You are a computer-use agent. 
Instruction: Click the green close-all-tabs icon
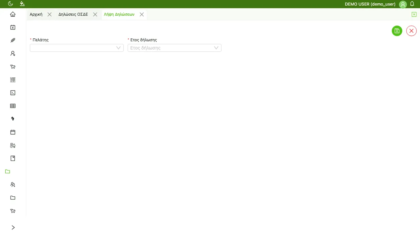414,14
